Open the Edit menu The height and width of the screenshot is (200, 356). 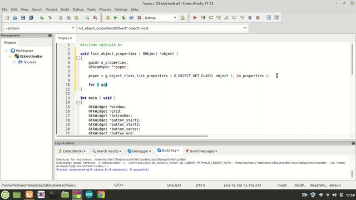[x=14, y=9]
